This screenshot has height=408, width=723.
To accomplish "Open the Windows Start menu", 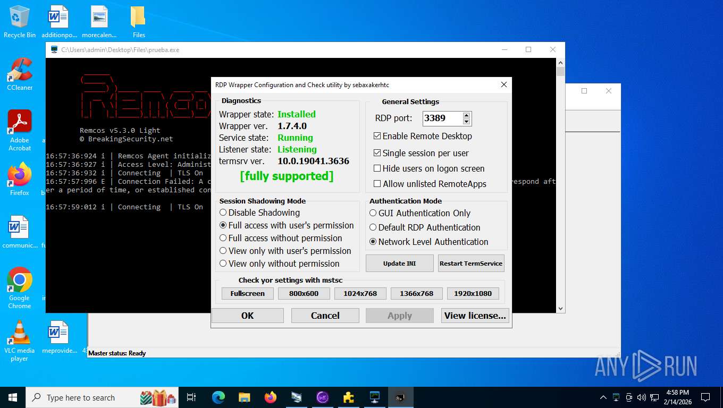I will (x=13, y=397).
